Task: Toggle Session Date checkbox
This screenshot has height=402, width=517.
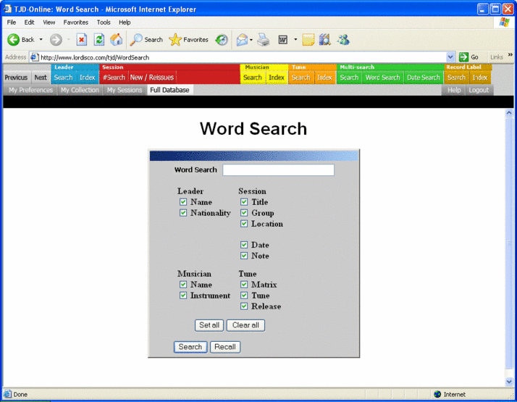Action: pos(244,245)
